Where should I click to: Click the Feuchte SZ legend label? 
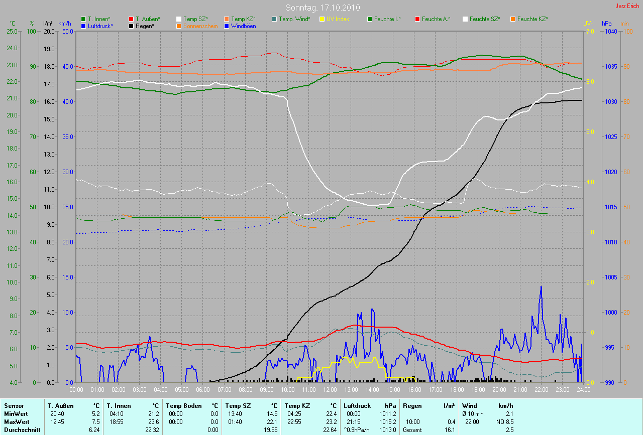tap(485, 19)
